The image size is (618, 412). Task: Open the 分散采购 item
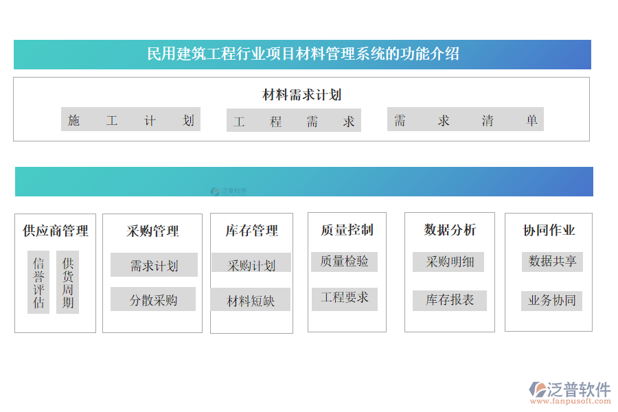point(153,299)
